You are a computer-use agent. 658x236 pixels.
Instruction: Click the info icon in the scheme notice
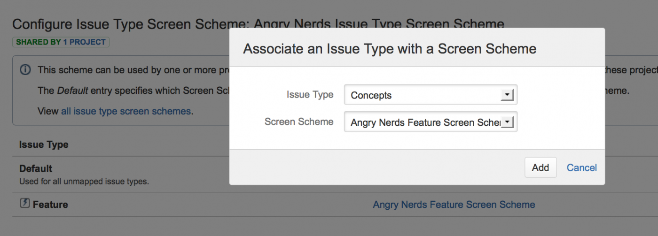[x=25, y=70]
